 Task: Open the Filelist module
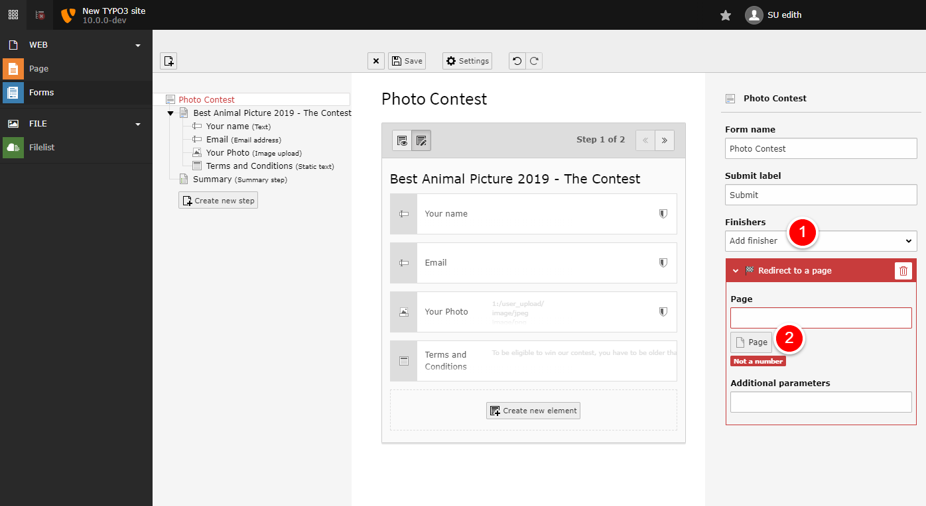[x=41, y=148]
